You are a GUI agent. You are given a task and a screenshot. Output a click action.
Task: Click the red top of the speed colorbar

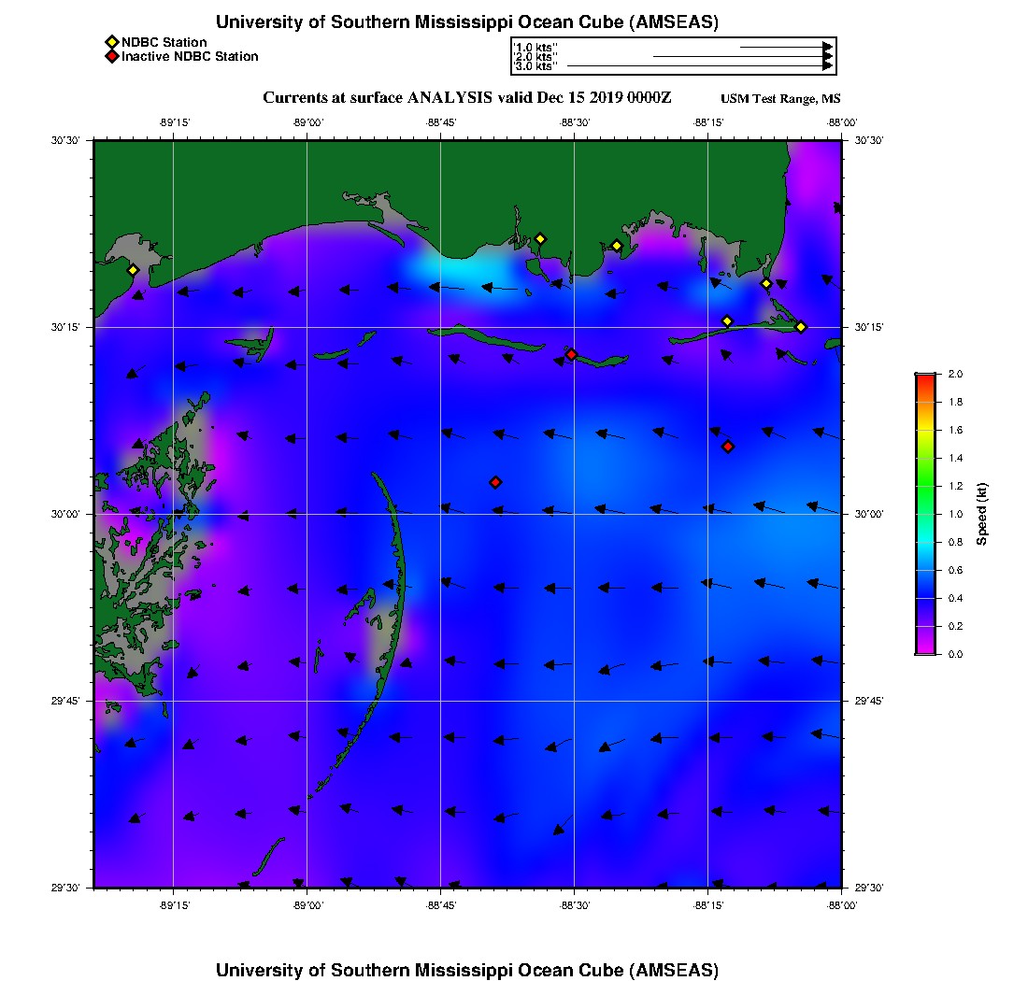(x=925, y=378)
